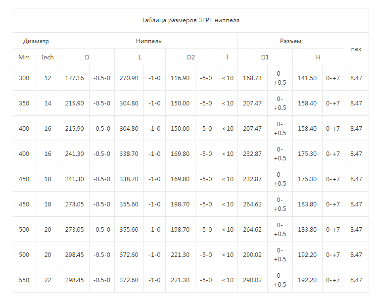This screenshot has height=298, width=376.
Task: Click the 141.50 H value
Action: [x=307, y=78]
